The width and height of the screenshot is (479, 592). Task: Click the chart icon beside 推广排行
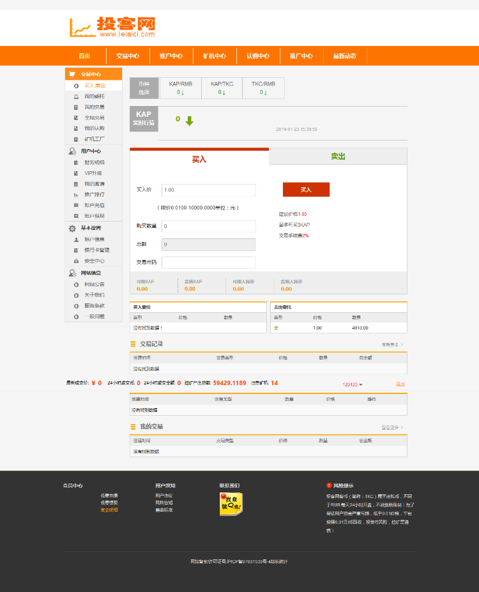(76, 195)
